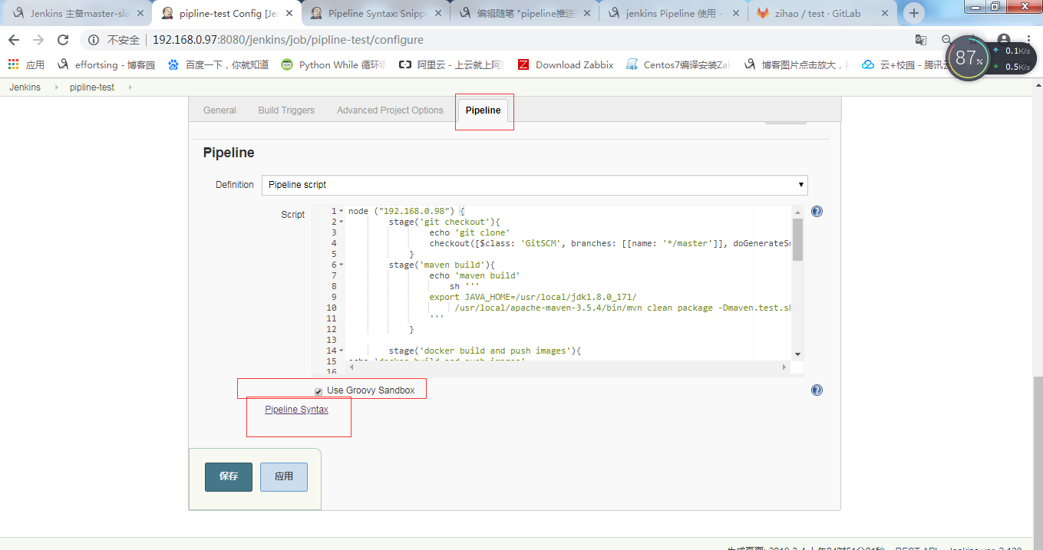Click the script editor scroll-right arrow
This screenshot has width=1043, height=550.
(x=784, y=367)
